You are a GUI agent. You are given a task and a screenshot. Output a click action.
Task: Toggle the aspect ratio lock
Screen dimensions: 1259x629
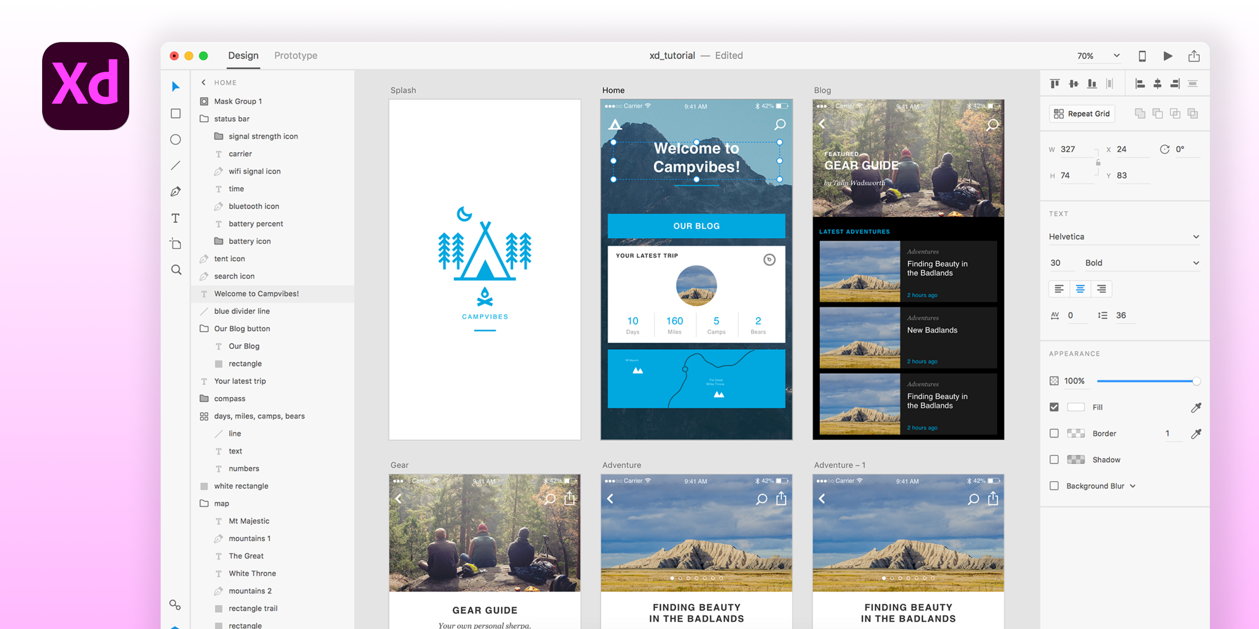coord(1098,162)
